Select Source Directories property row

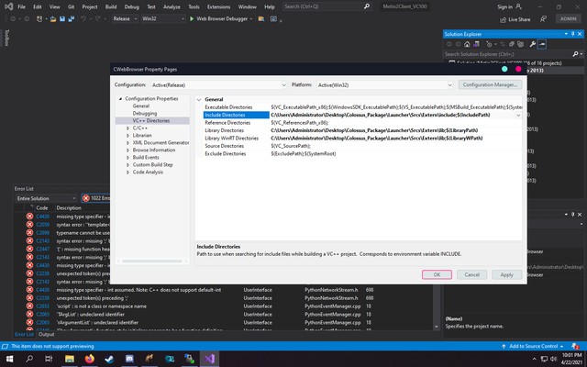[362, 146]
